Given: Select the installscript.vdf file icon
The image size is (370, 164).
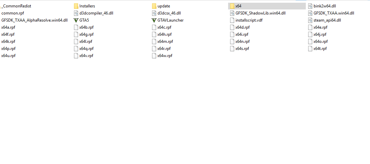Looking at the screenshot, I should click(x=232, y=20).
